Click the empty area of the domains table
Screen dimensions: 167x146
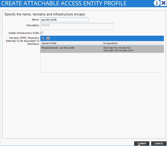102,63
